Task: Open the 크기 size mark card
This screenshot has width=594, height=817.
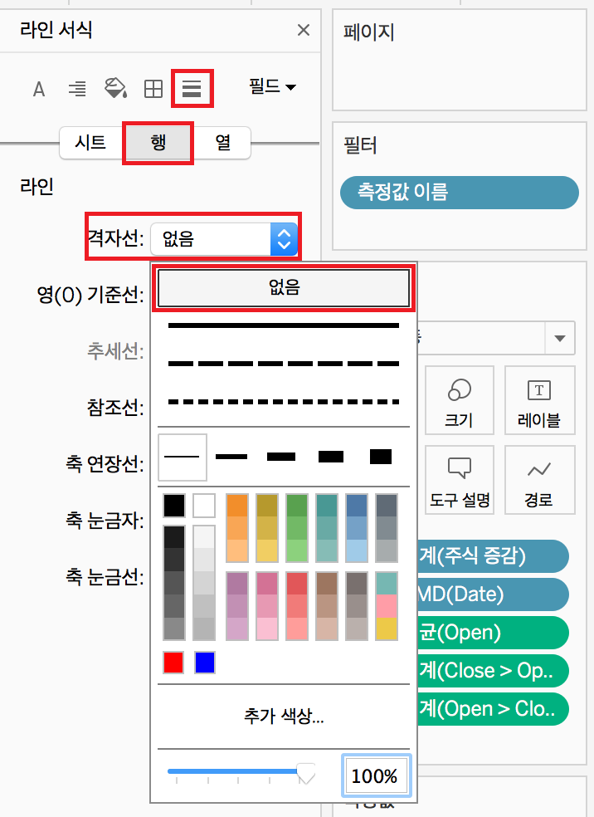Action: tap(459, 400)
